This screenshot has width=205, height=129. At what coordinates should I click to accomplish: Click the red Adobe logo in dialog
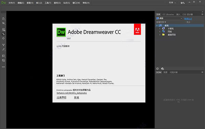(x=137, y=29)
